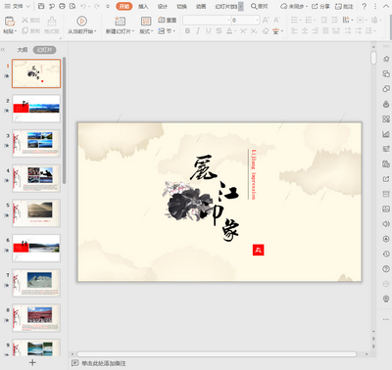Screen dimensions: 392x370
Task: Click the Format Painter brush icon
Action: [x=52, y=22]
